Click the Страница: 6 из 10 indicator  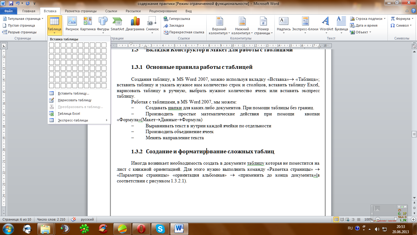click(x=17, y=219)
